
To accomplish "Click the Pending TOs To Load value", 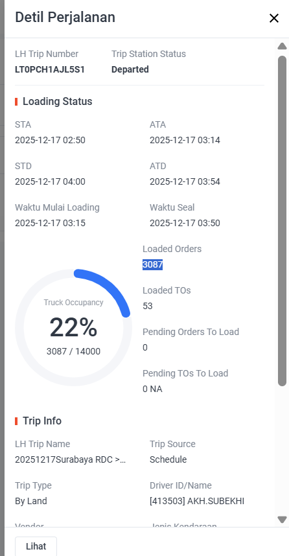I will (x=152, y=389).
